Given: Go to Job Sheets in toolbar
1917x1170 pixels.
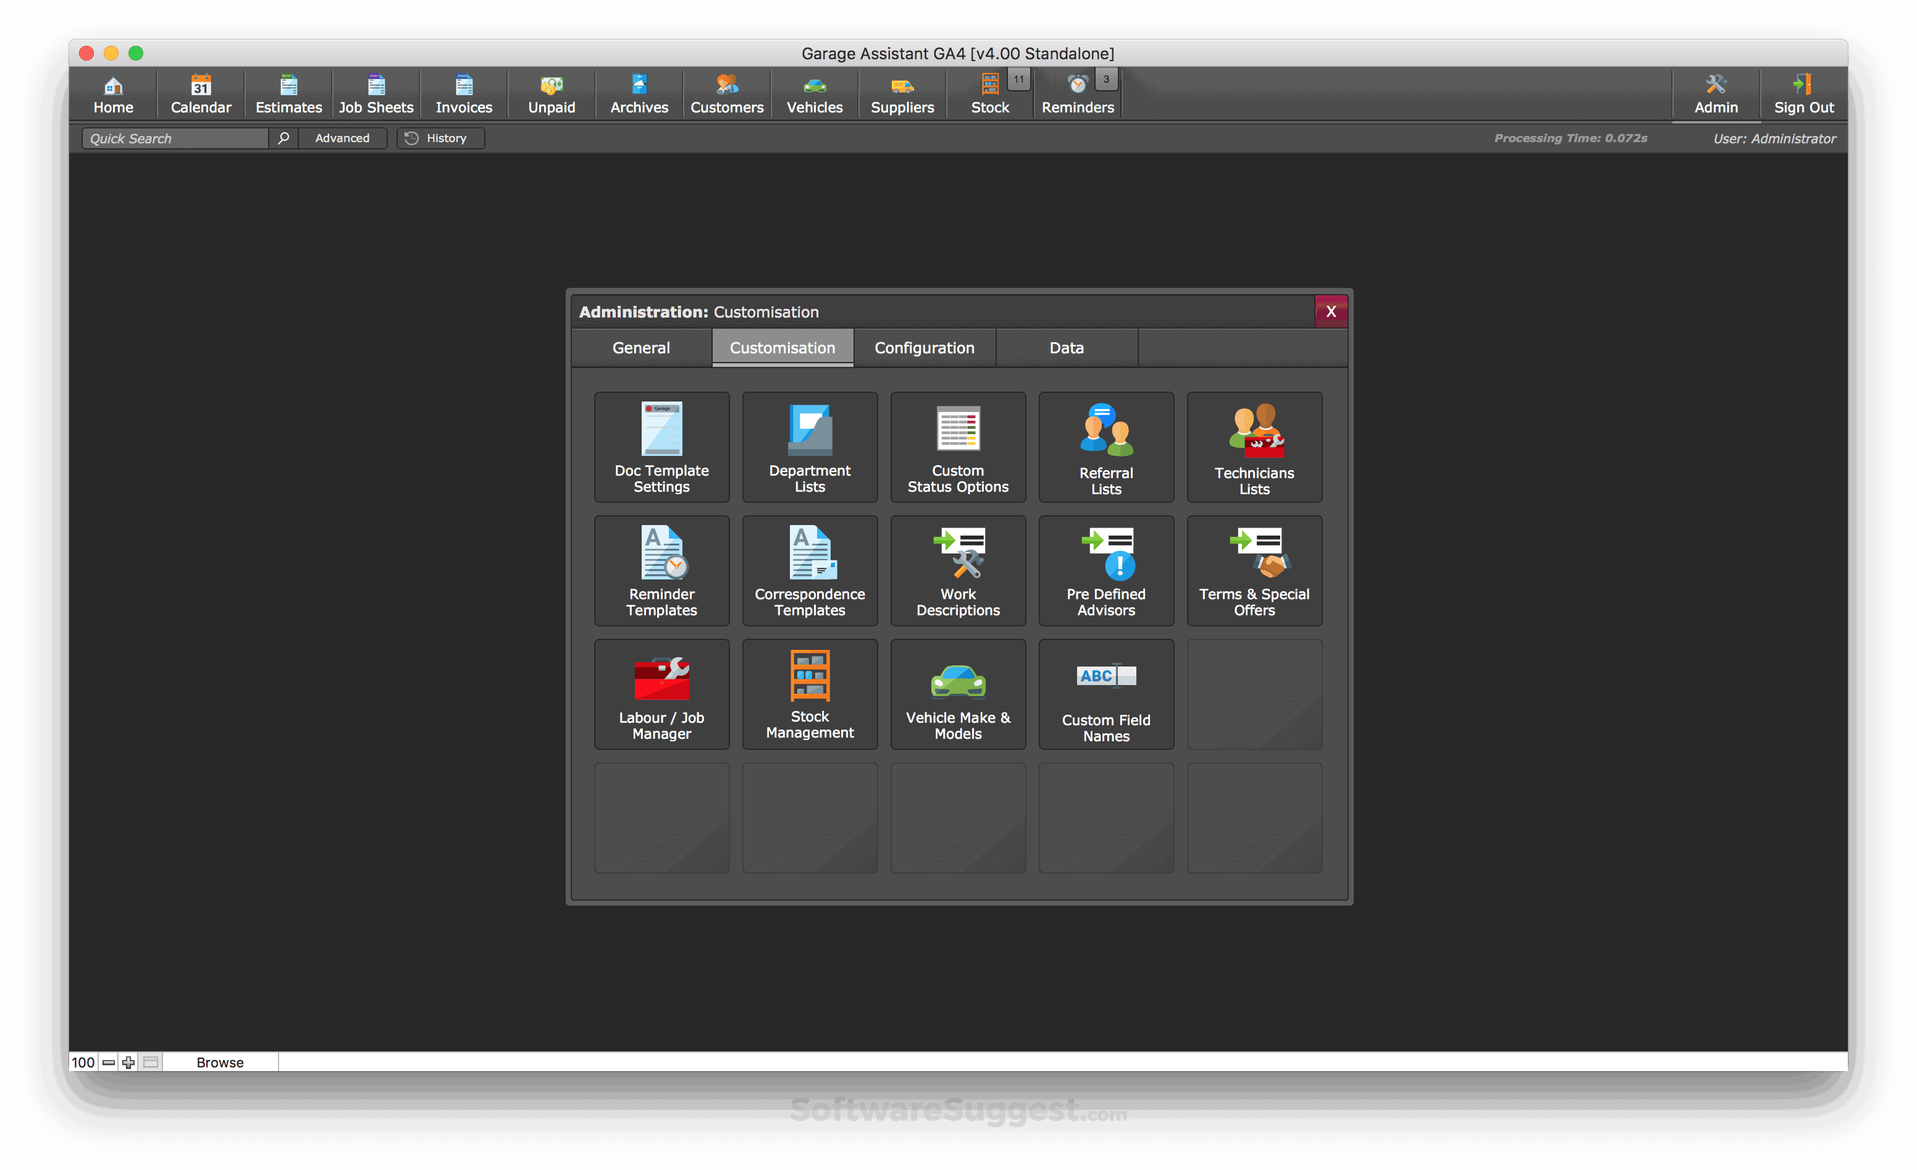Looking at the screenshot, I should tap(375, 94).
